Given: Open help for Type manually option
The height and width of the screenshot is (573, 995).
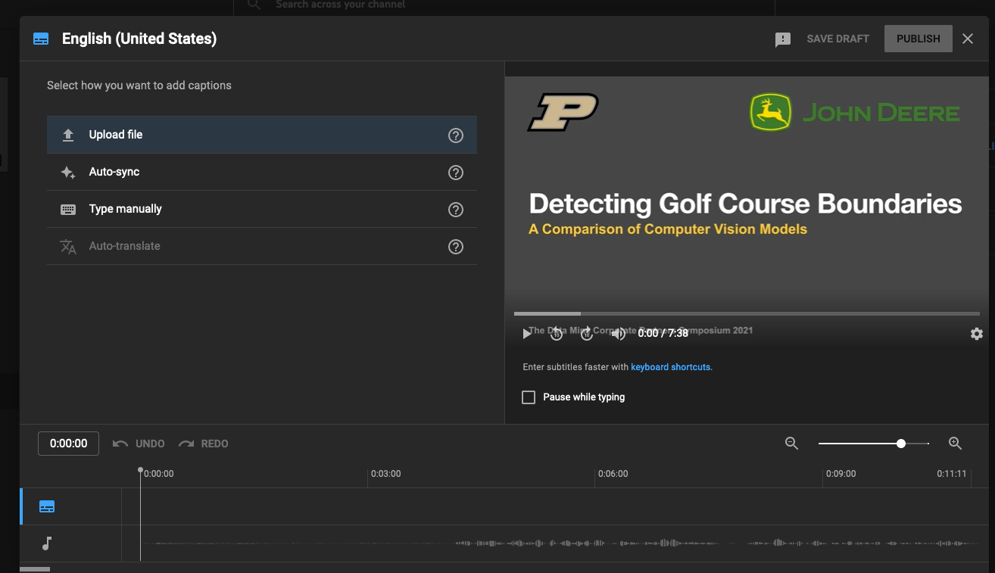Looking at the screenshot, I should [455, 210].
